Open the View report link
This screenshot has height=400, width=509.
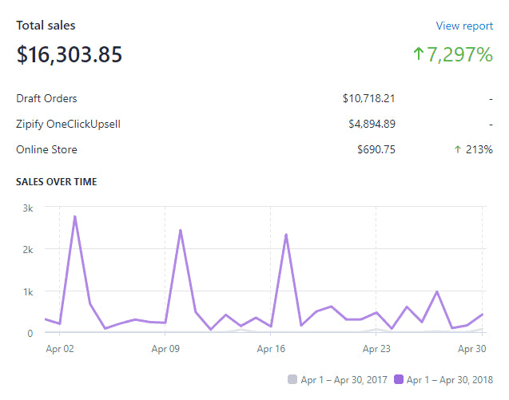pyautogui.click(x=464, y=26)
